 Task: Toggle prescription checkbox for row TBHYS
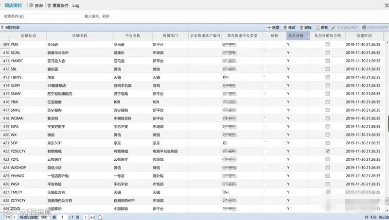[x=327, y=77]
